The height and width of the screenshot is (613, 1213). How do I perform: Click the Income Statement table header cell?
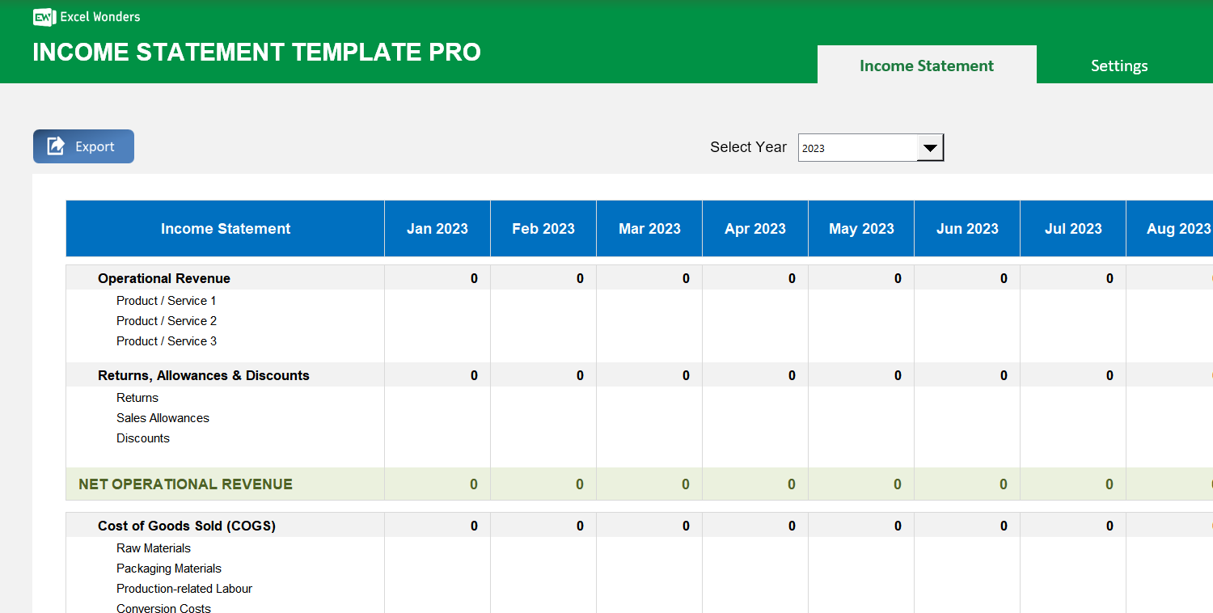pyautogui.click(x=225, y=228)
